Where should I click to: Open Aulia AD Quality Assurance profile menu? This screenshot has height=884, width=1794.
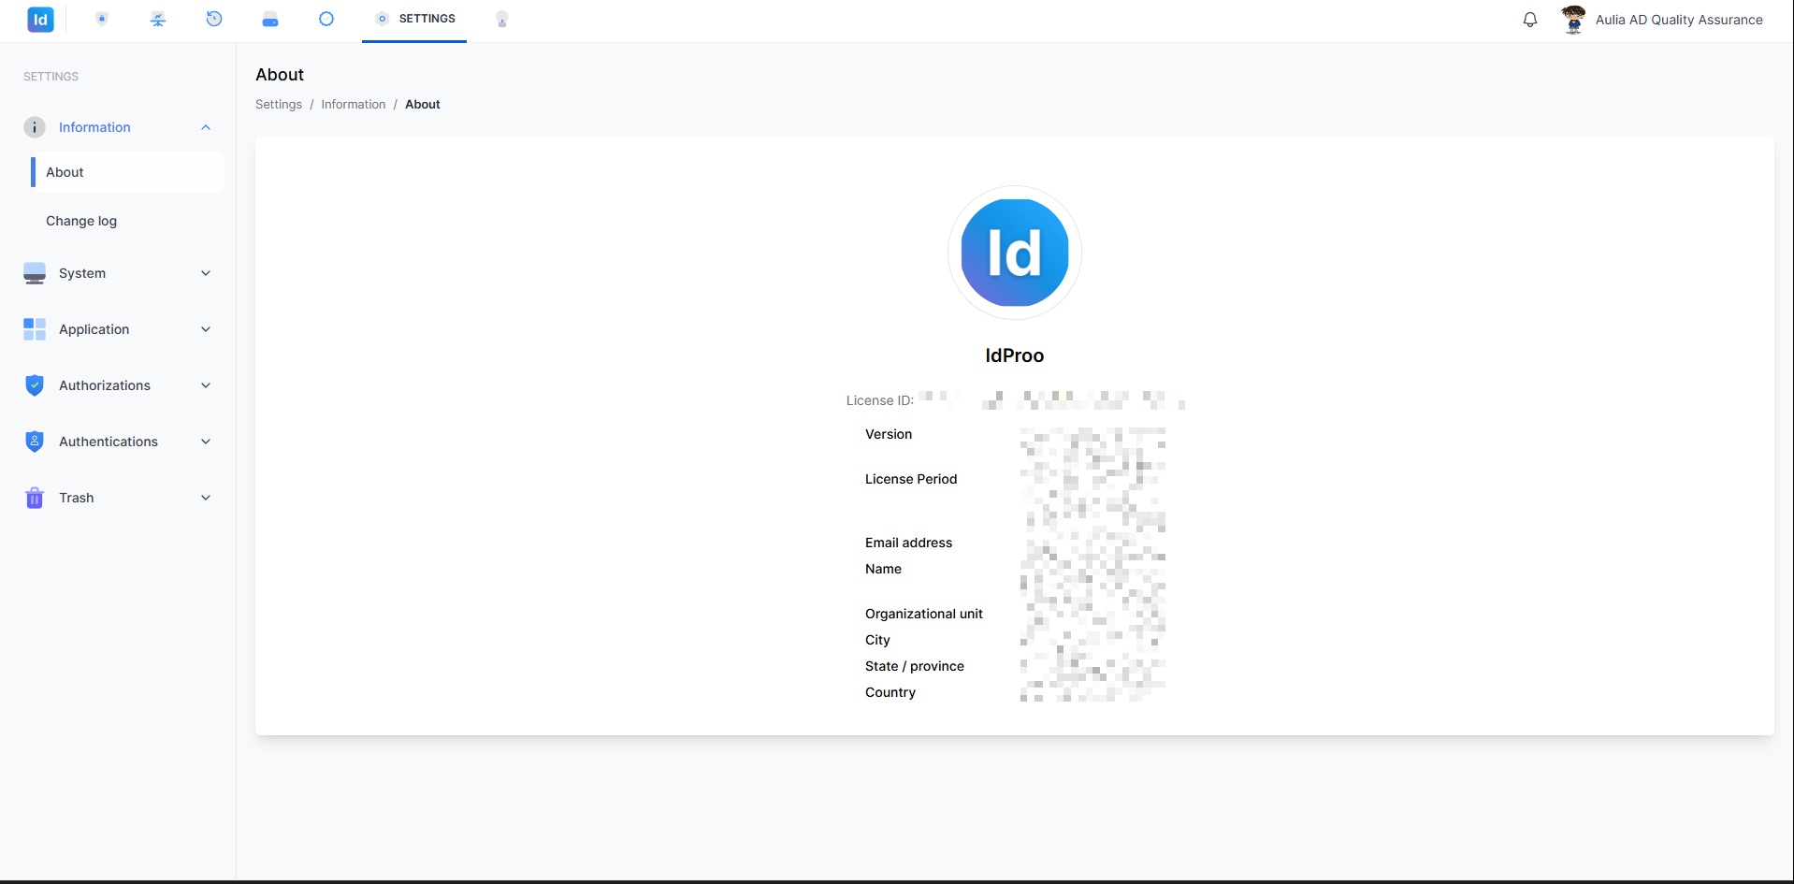(x=1679, y=20)
